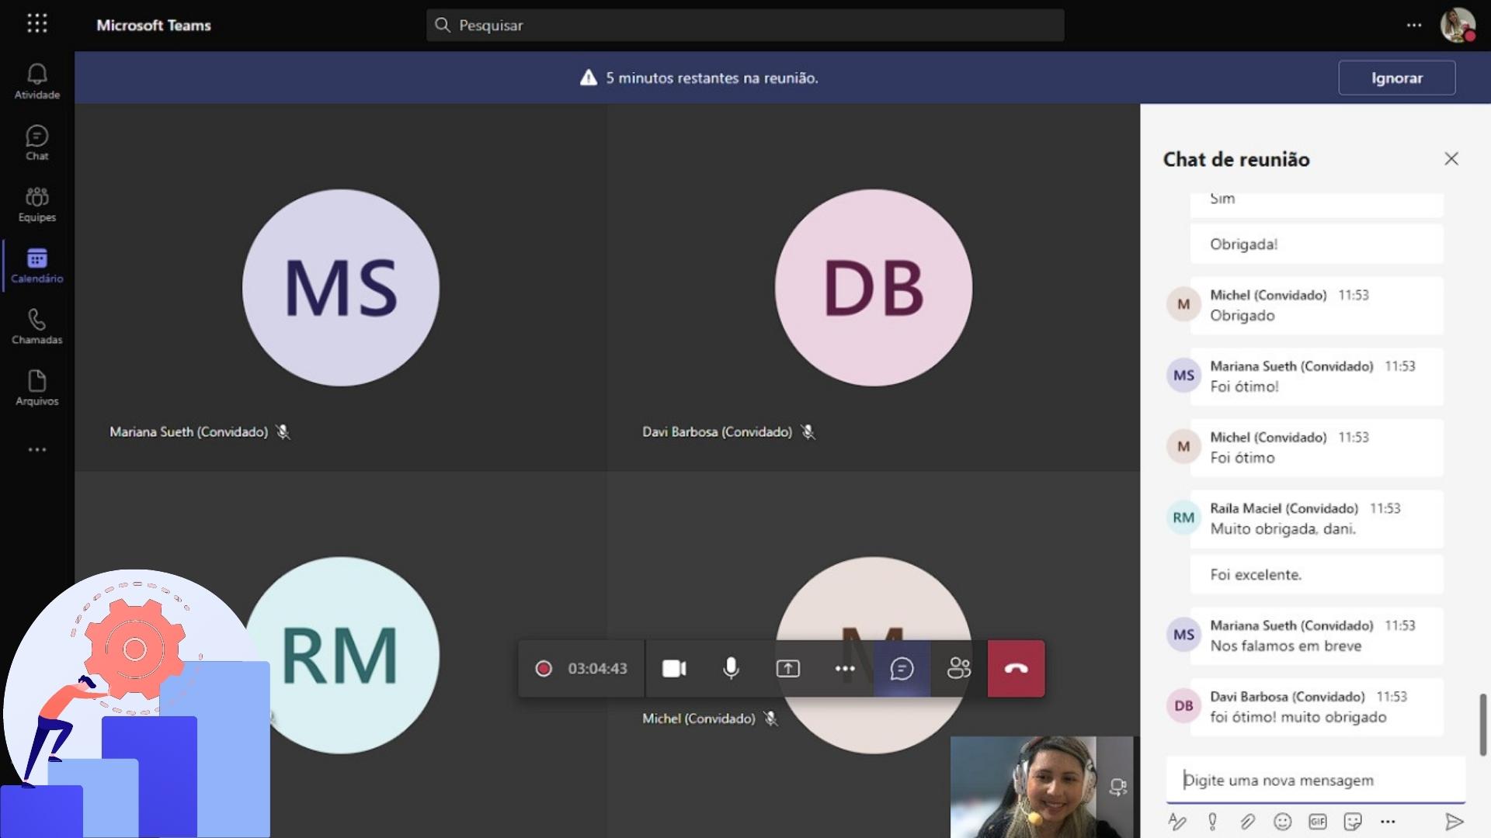
Task: Toggle microphone mute in call bar
Action: (731, 668)
